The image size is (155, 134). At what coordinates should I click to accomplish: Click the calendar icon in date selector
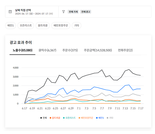(10, 12)
